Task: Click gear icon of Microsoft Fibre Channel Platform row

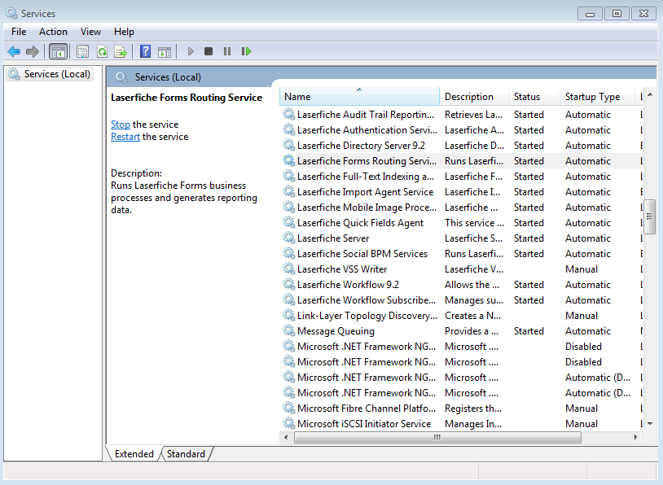Action: 289,409
